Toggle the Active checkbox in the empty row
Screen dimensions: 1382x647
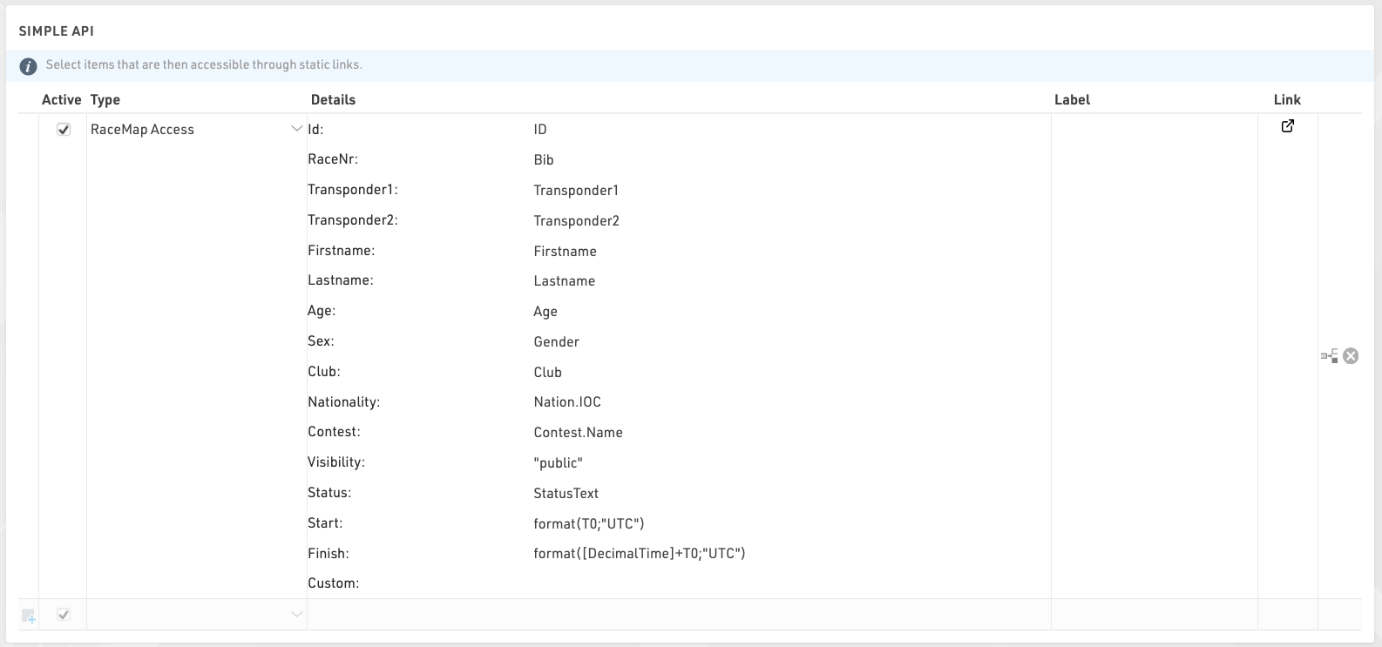coord(64,615)
